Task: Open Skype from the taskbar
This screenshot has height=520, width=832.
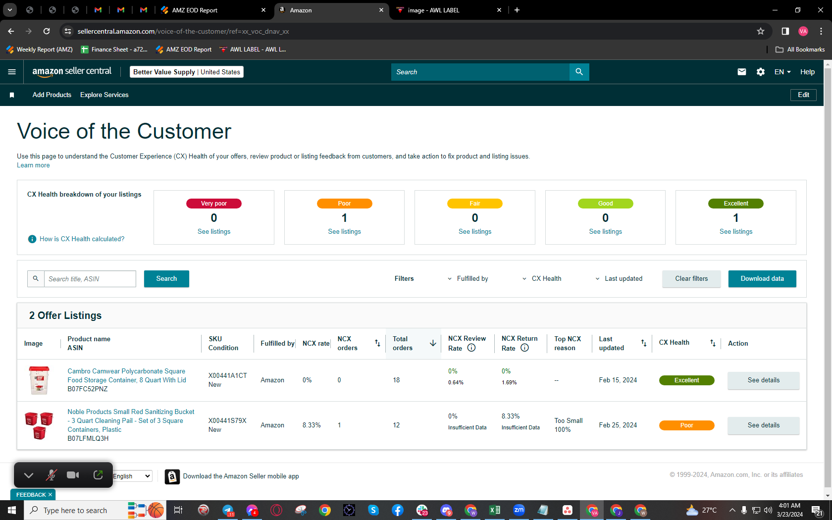Action: coord(373,510)
